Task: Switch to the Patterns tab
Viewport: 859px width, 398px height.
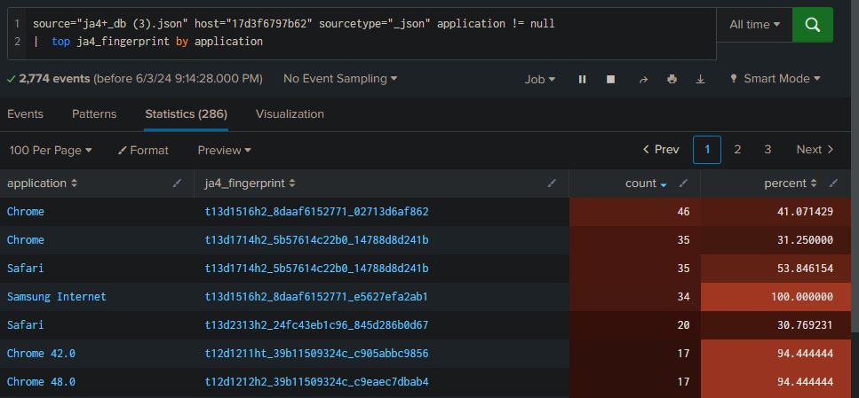Action: [x=94, y=114]
